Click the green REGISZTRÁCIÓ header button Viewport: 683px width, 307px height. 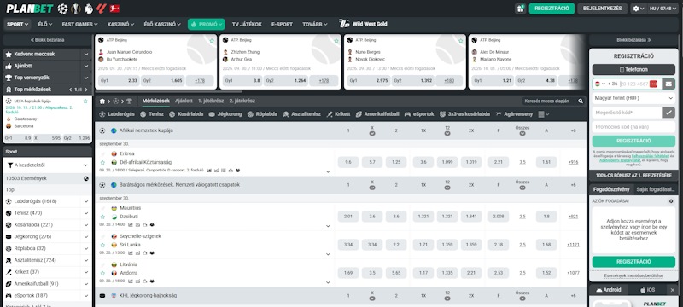pyautogui.click(x=552, y=9)
